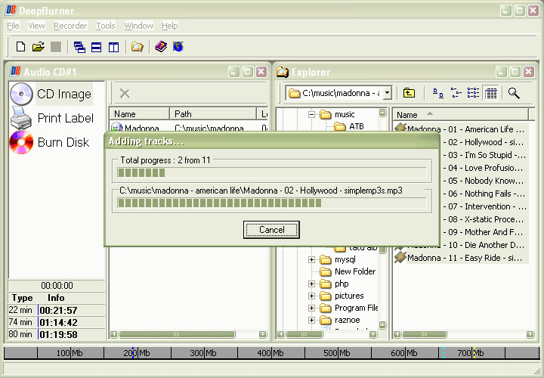This screenshot has width=544, height=378.
Task: Open the Help menu
Action: 169,26
